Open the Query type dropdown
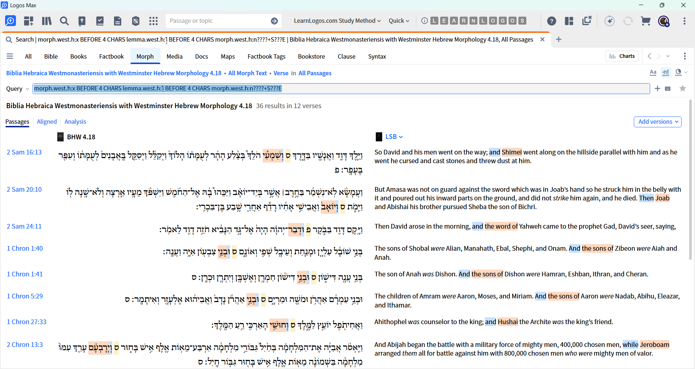 pos(17,89)
